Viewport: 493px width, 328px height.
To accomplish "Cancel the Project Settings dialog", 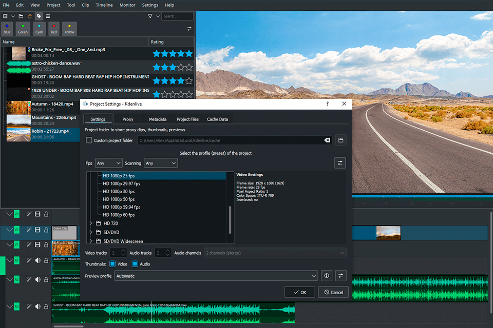I will pos(334,292).
